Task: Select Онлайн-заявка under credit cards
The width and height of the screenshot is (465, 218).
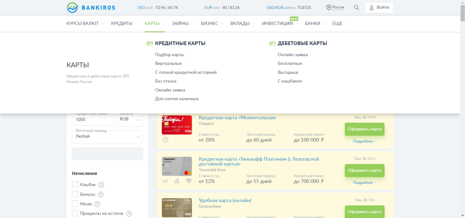Action: [170, 90]
